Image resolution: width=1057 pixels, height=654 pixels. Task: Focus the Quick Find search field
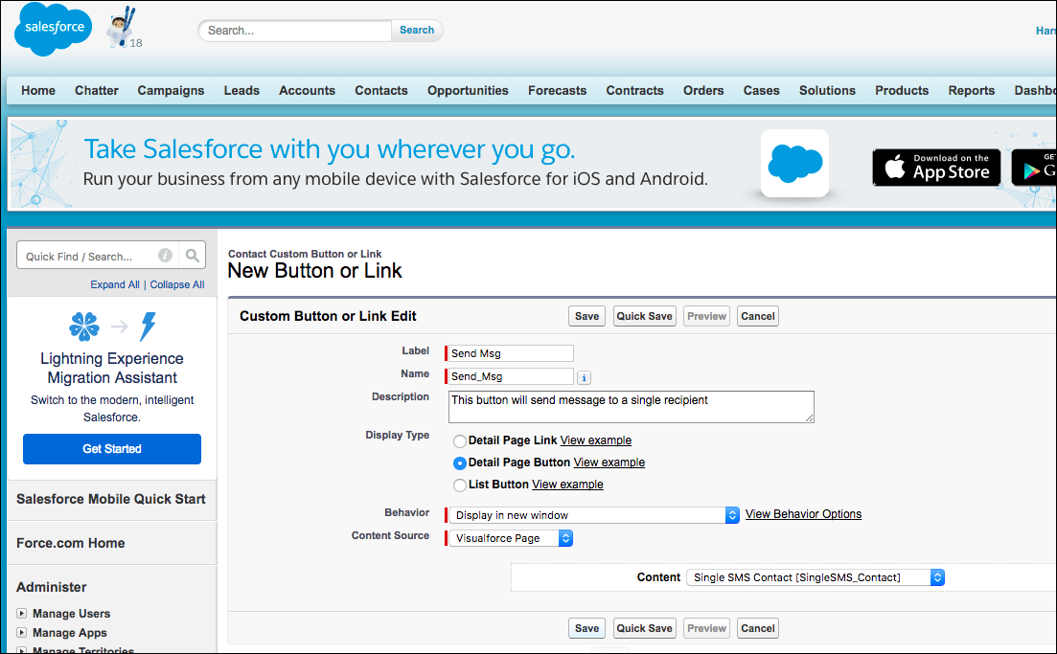[87, 256]
